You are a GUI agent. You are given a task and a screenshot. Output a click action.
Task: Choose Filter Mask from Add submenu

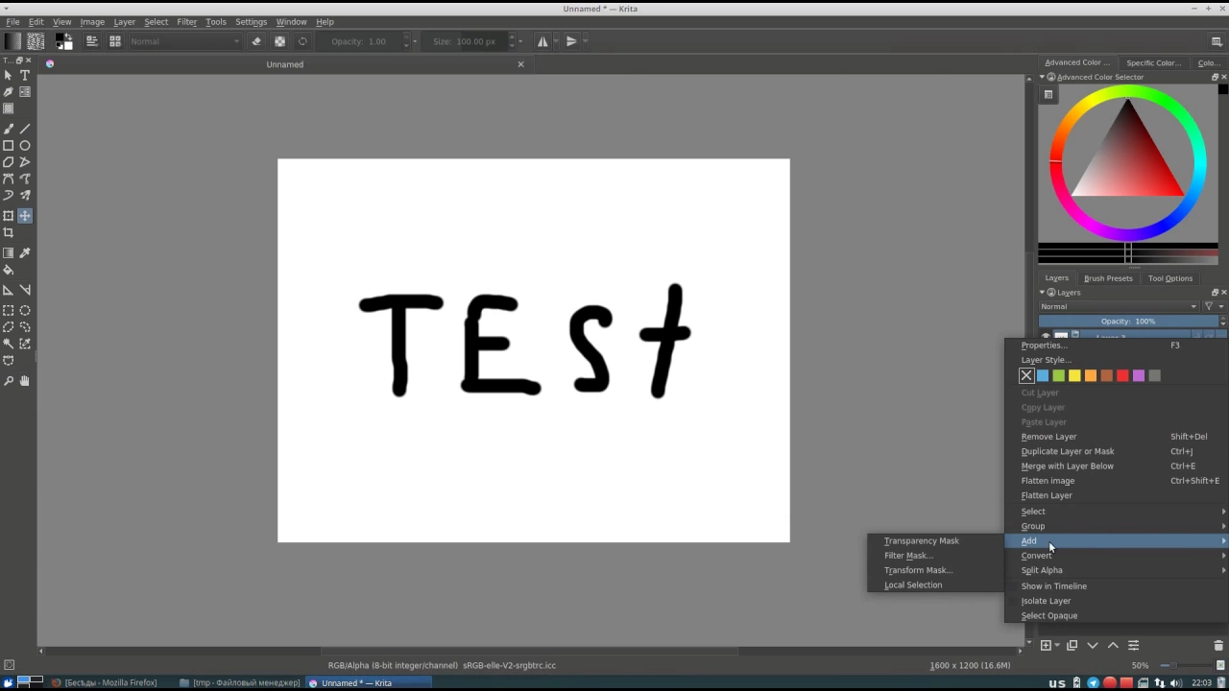click(935, 556)
